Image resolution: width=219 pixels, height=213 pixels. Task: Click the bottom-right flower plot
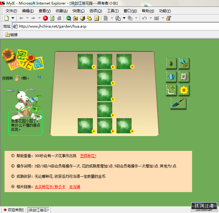pyautogui.click(x=124, y=126)
